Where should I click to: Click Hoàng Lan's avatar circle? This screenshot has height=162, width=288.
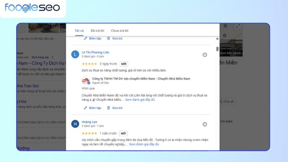(x=75, y=124)
